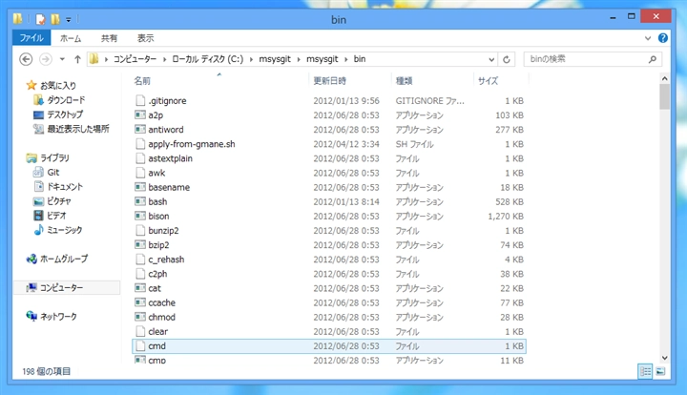Go up one folder level arrow

coord(77,59)
